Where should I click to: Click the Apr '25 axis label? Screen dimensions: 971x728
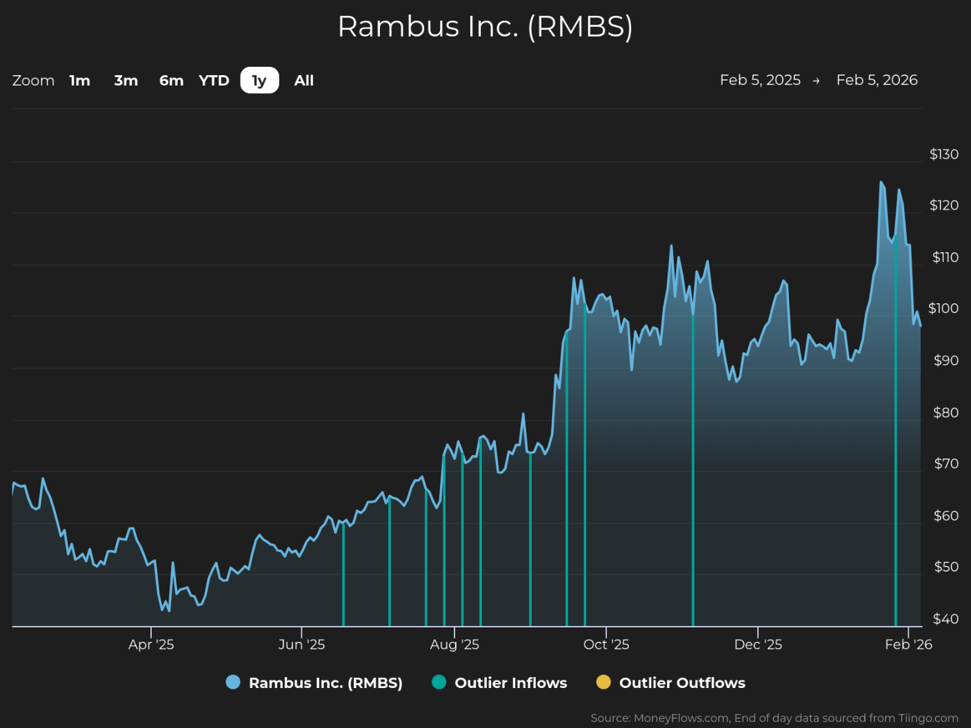151,645
